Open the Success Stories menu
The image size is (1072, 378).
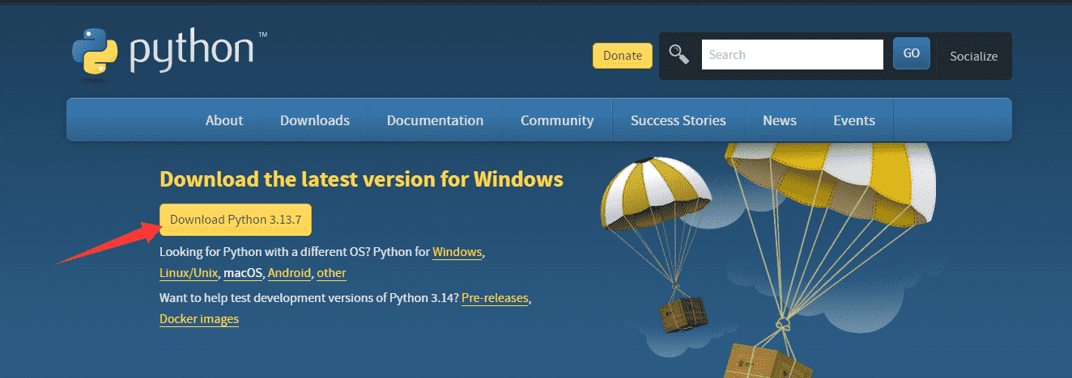[679, 120]
